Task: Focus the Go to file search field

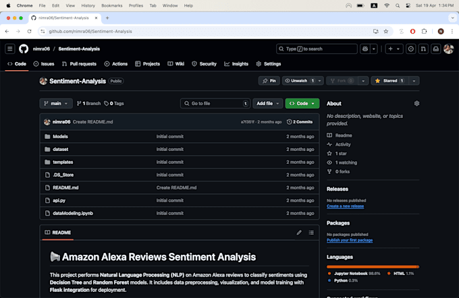Action: tap(215, 104)
